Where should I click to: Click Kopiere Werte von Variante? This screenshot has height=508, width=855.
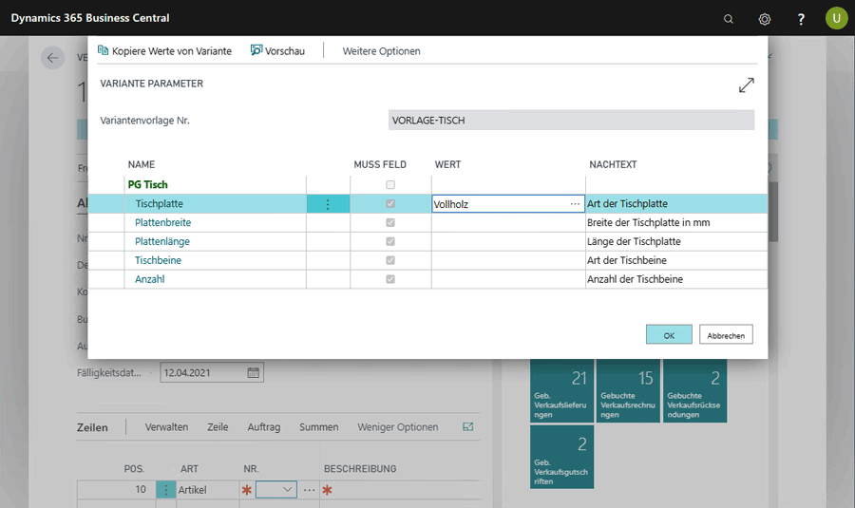coord(164,50)
